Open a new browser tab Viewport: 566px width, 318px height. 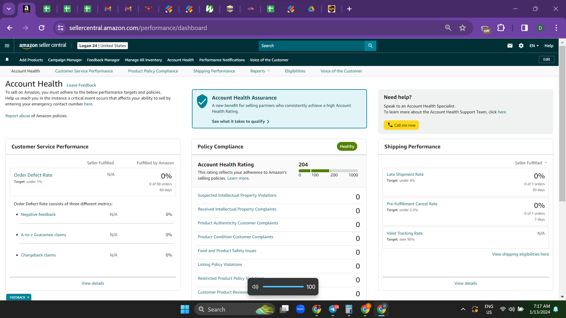[349, 9]
